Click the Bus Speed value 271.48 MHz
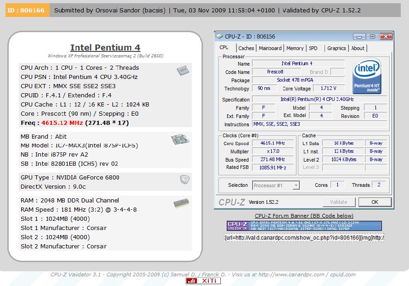This screenshot has height=286, width=409. click(x=273, y=159)
